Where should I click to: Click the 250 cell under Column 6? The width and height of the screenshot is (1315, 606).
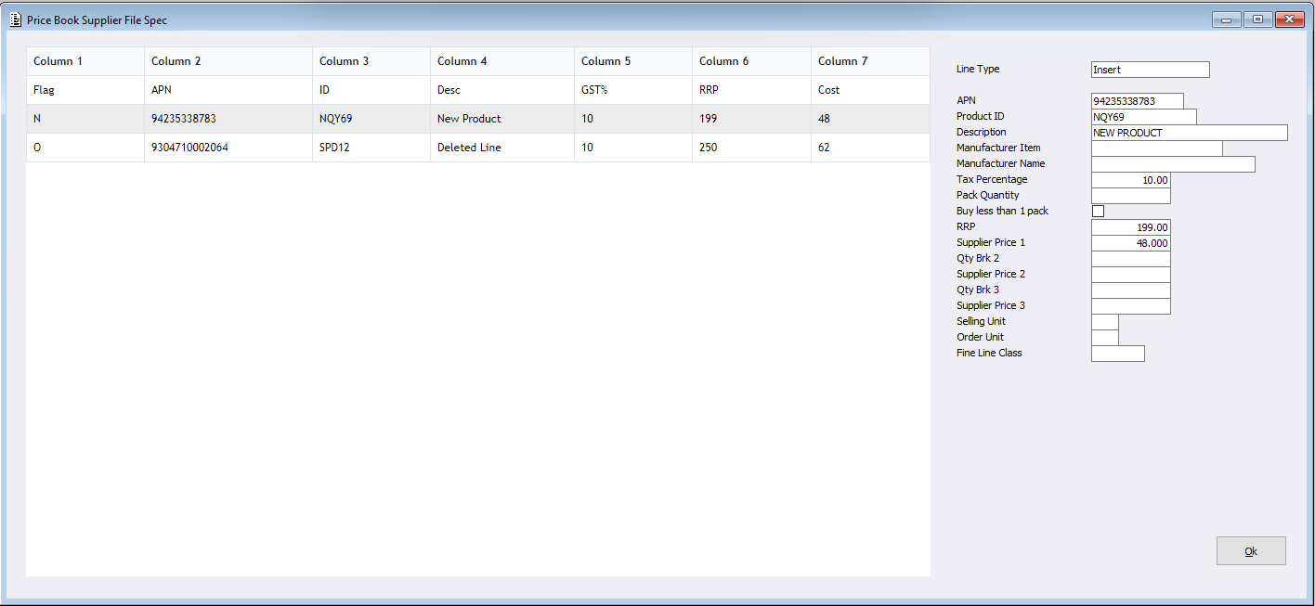point(752,148)
